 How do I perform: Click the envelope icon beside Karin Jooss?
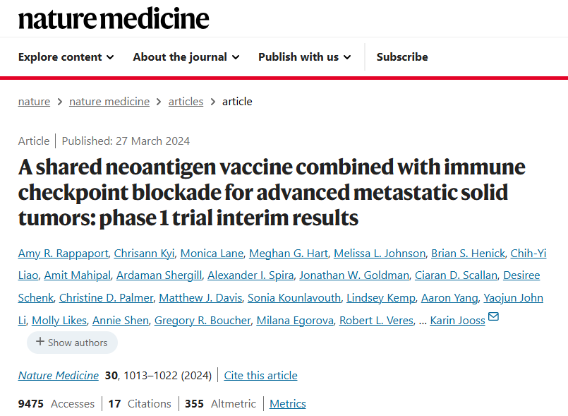tap(493, 316)
